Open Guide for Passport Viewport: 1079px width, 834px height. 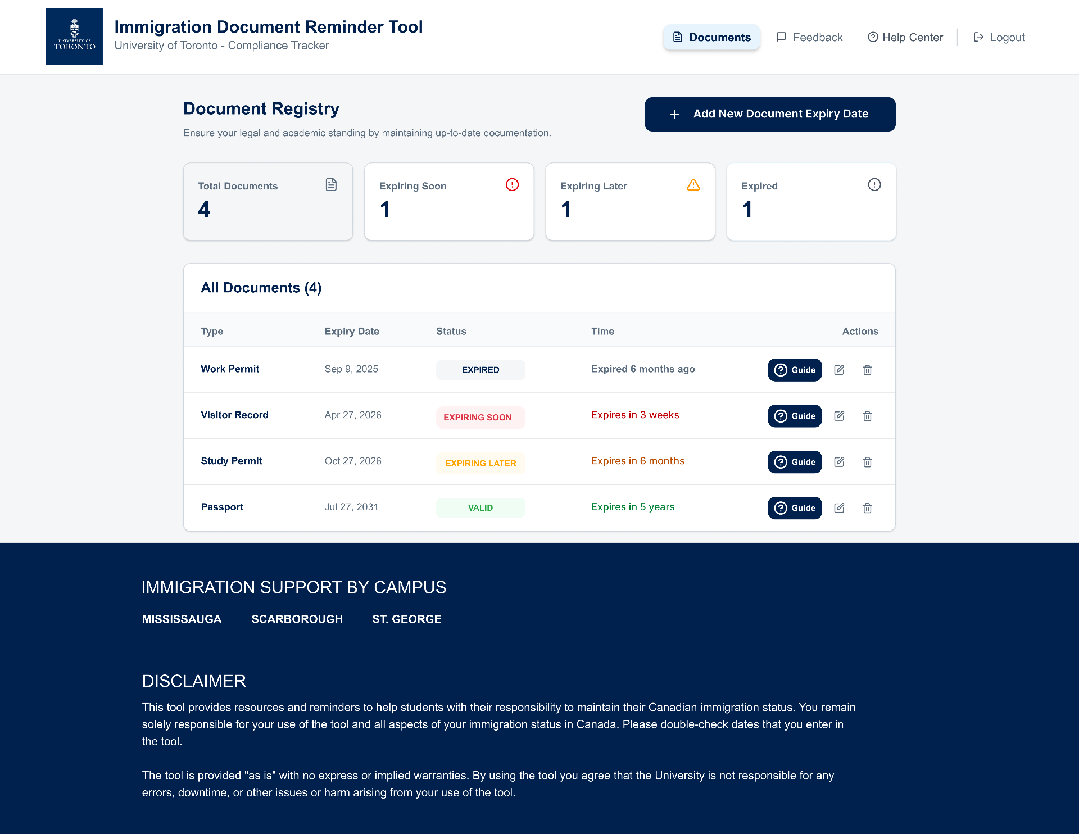click(x=795, y=508)
